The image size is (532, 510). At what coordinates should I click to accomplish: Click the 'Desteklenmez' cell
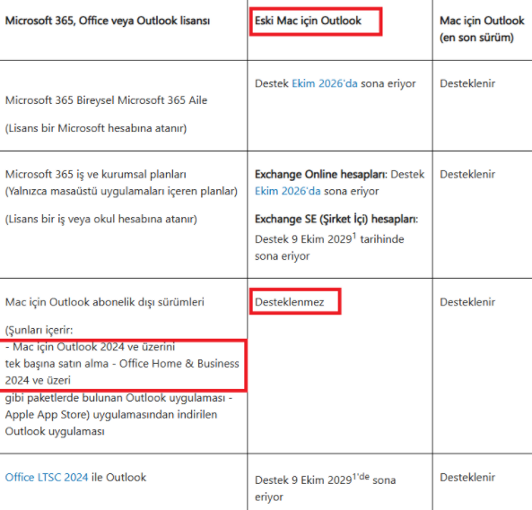pyautogui.click(x=289, y=302)
